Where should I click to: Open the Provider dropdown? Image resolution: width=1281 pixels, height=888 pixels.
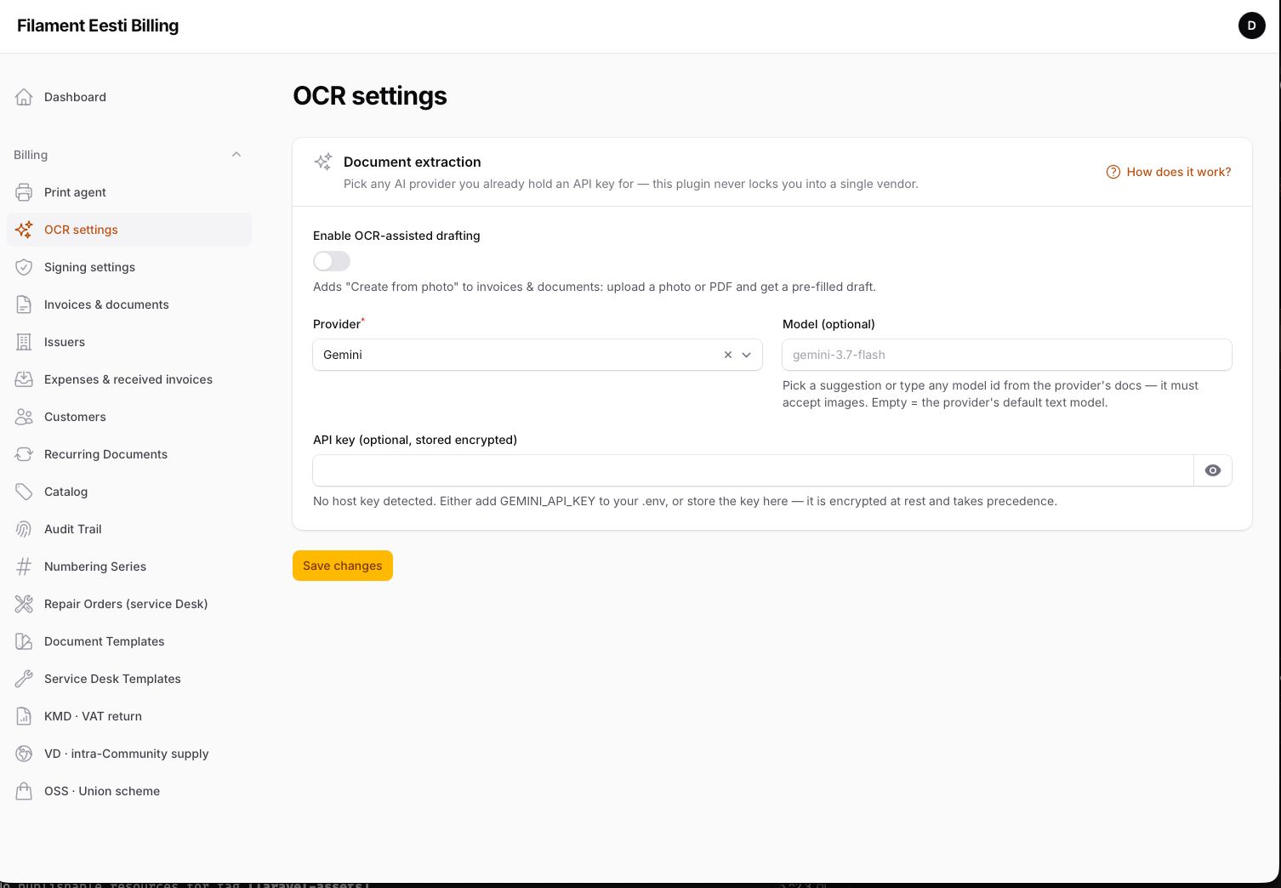538,355
